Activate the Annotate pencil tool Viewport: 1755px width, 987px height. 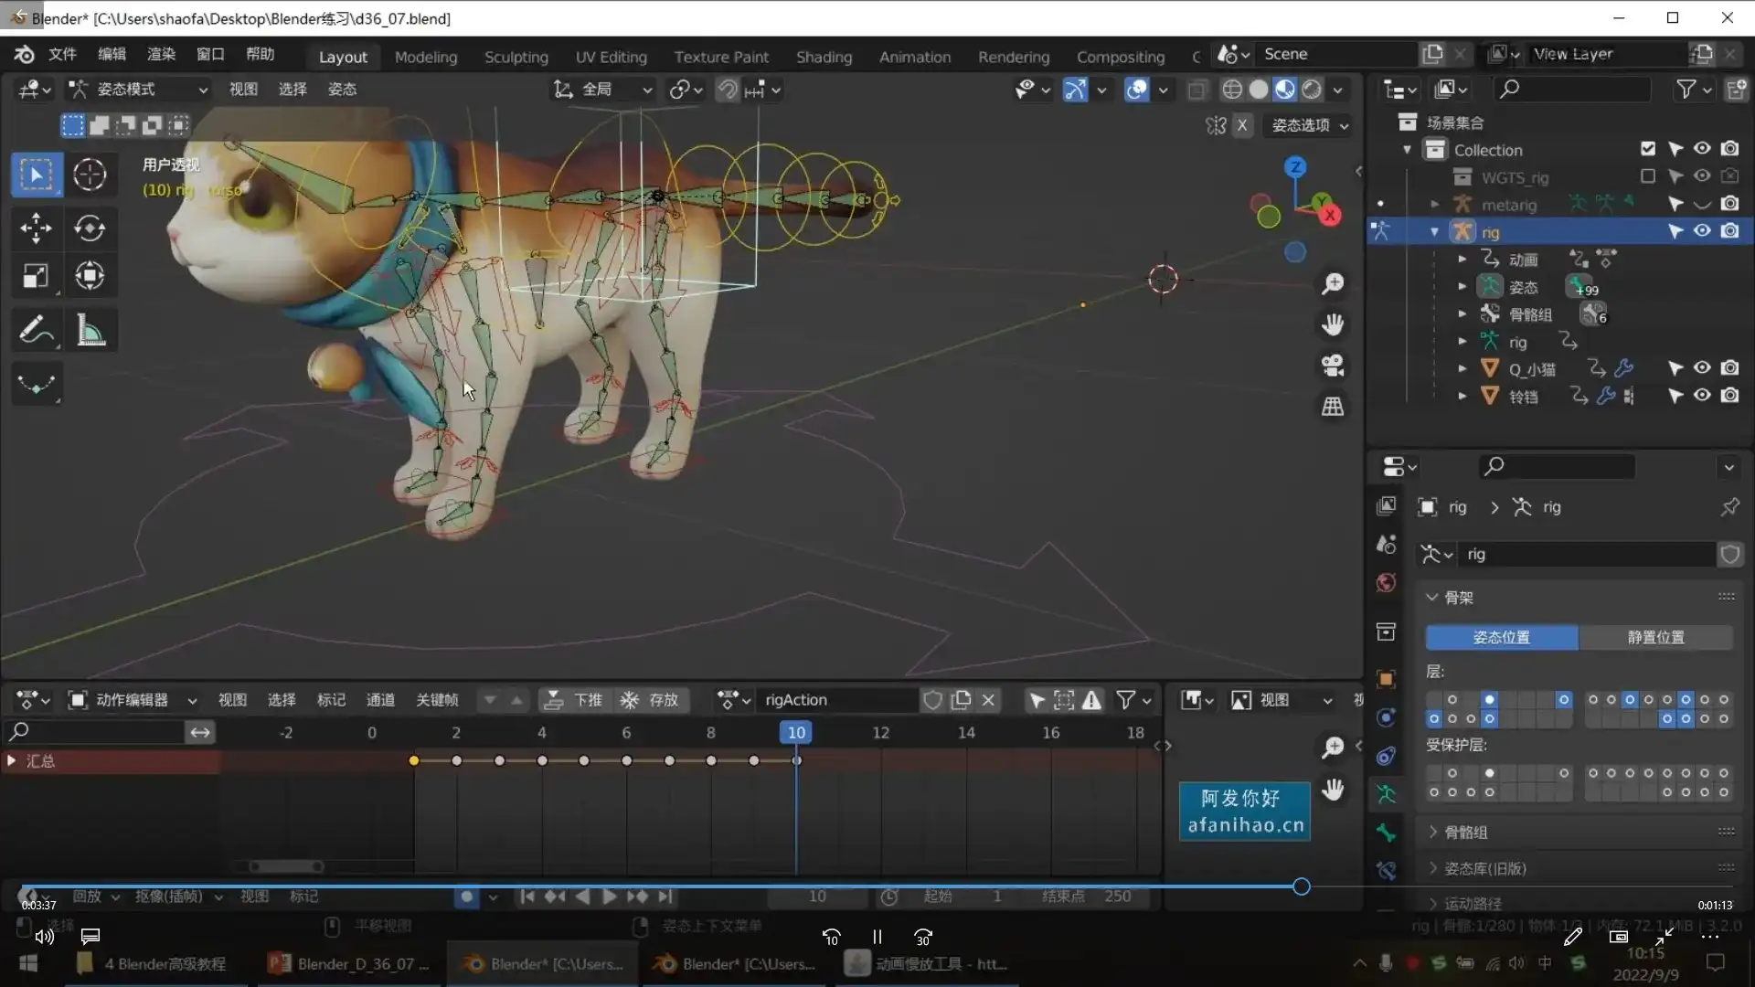36,330
